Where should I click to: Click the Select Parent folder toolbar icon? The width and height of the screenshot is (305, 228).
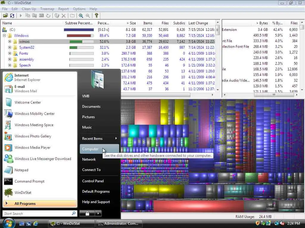pyautogui.click(x=72, y=16)
